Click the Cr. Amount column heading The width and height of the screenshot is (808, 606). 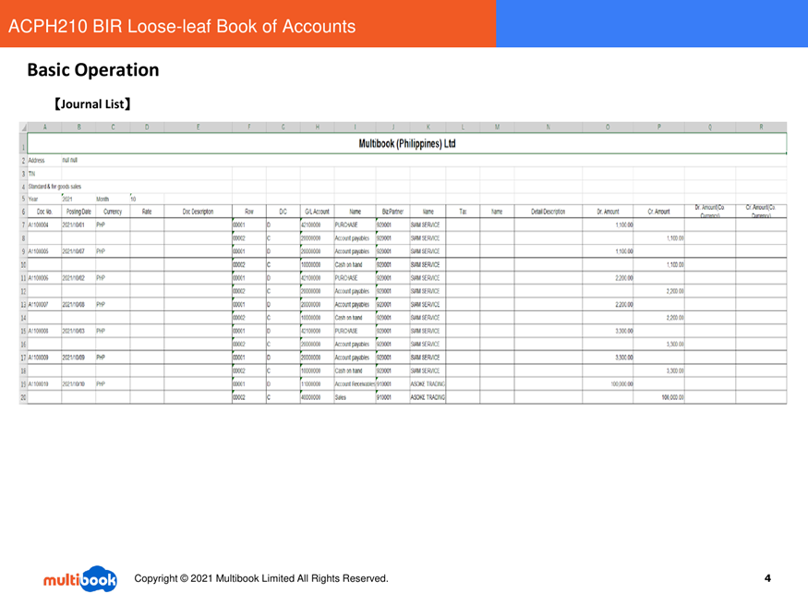pyautogui.click(x=658, y=212)
